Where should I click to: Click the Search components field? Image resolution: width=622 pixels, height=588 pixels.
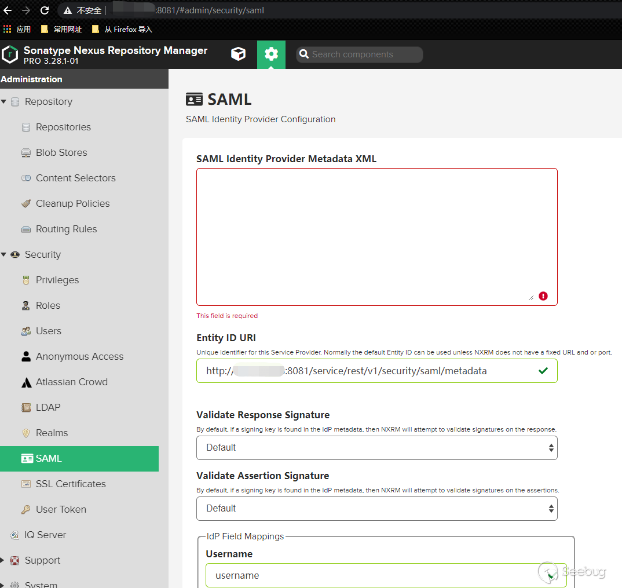(x=365, y=54)
